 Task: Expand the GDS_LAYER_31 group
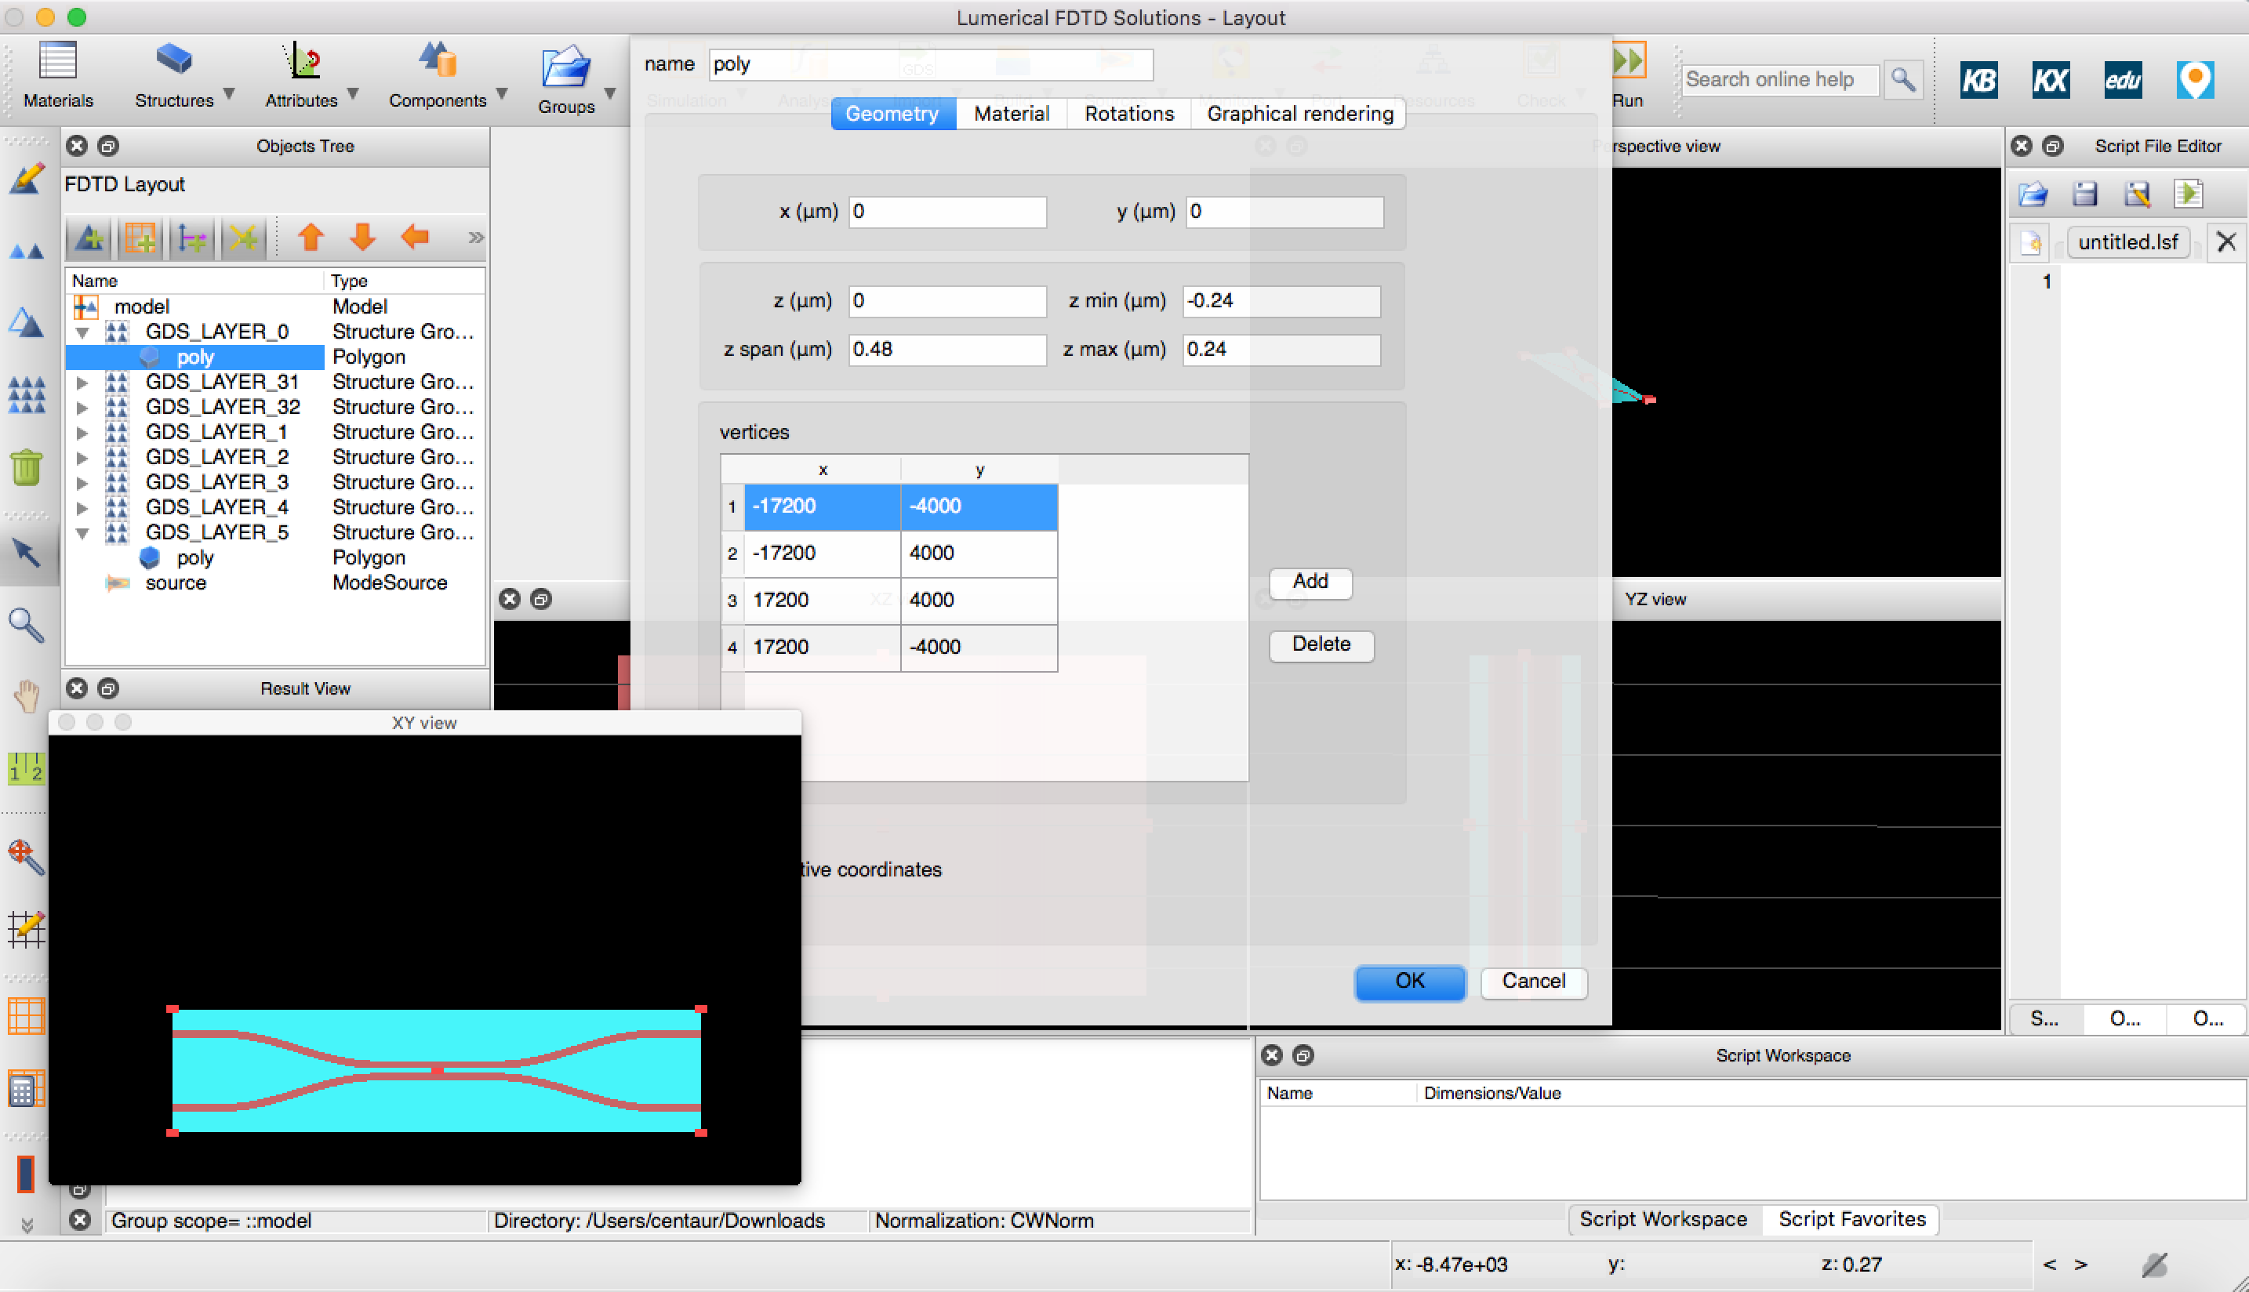(x=82, y=382)
